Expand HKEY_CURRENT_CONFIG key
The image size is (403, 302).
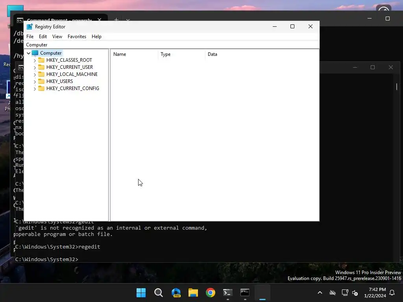pos(35,88)
